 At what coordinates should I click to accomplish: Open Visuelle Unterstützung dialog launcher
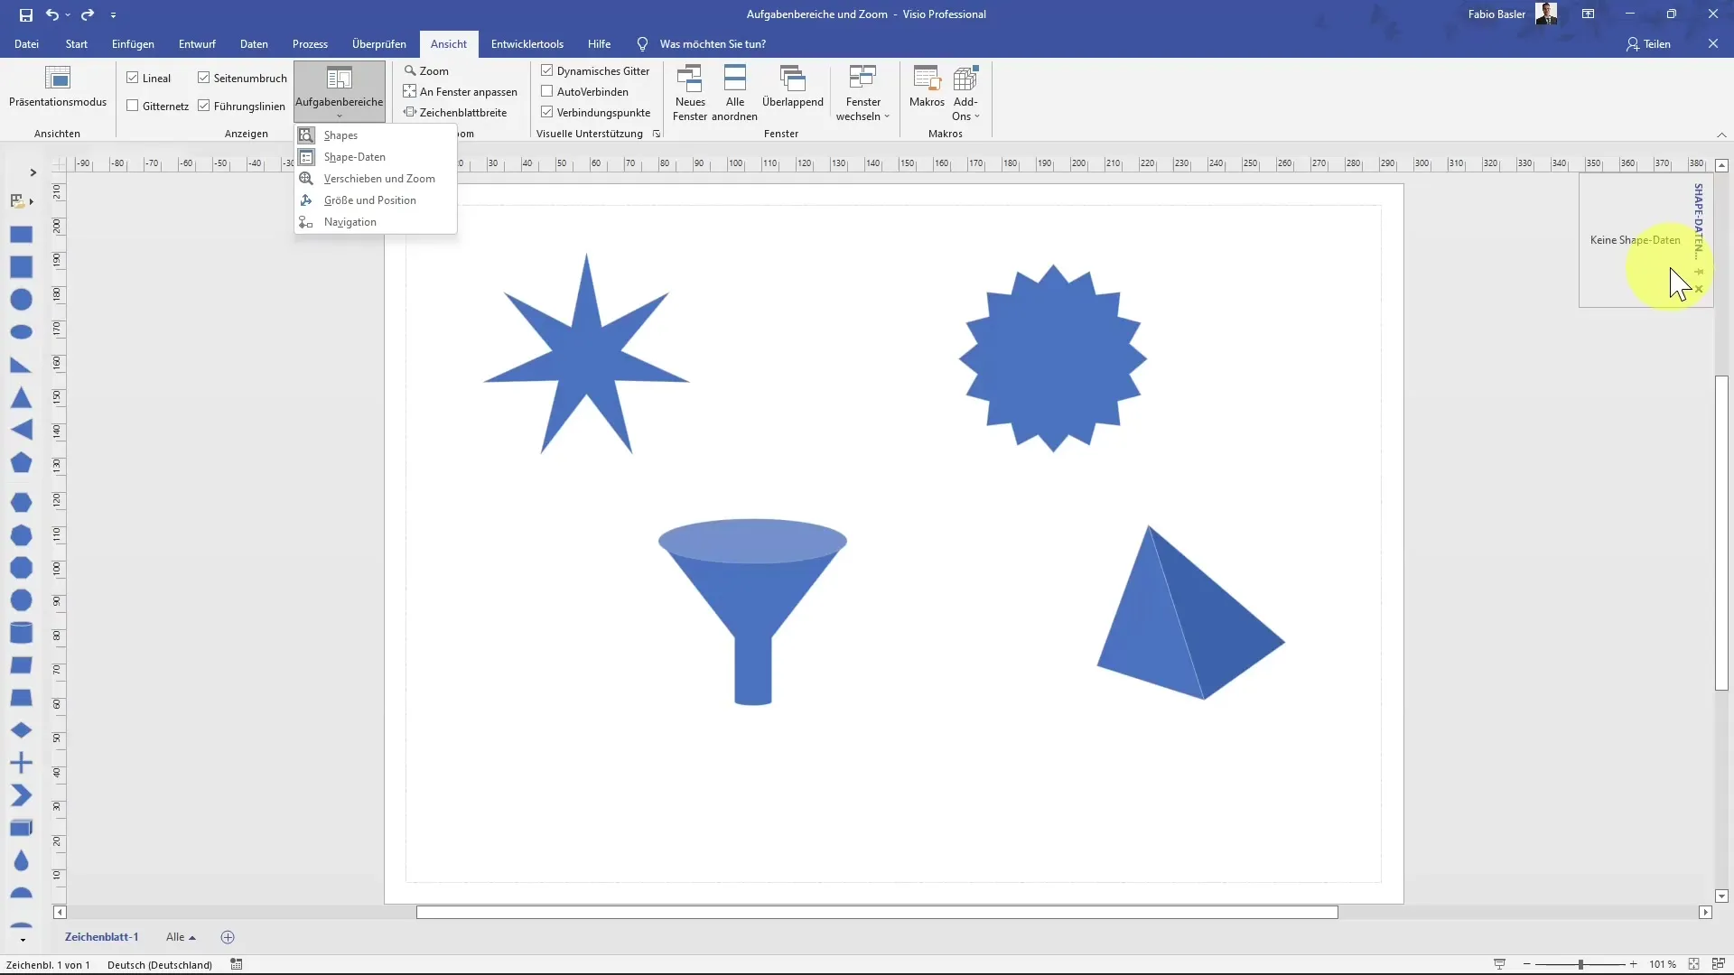[x=657, y=134]
